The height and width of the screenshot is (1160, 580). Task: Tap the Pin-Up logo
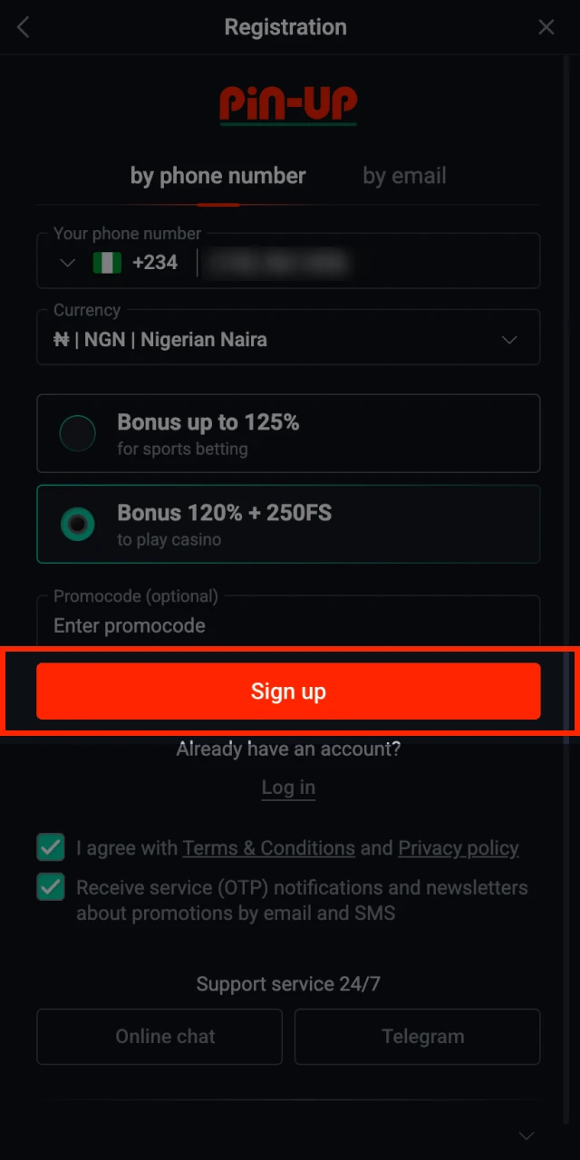point(288,106)
